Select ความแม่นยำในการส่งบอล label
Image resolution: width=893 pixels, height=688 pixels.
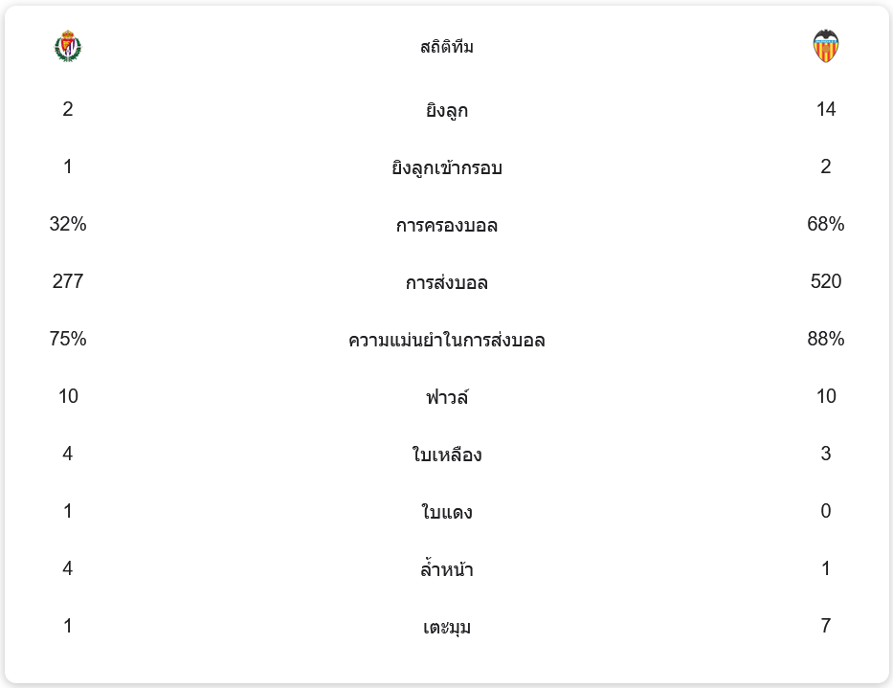[447, 340]
